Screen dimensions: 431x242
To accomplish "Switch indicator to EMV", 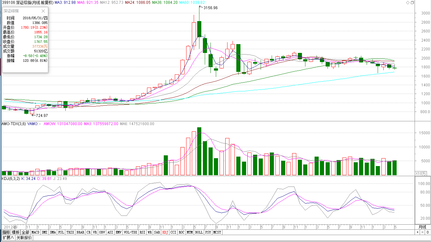I will click(119, 232).
